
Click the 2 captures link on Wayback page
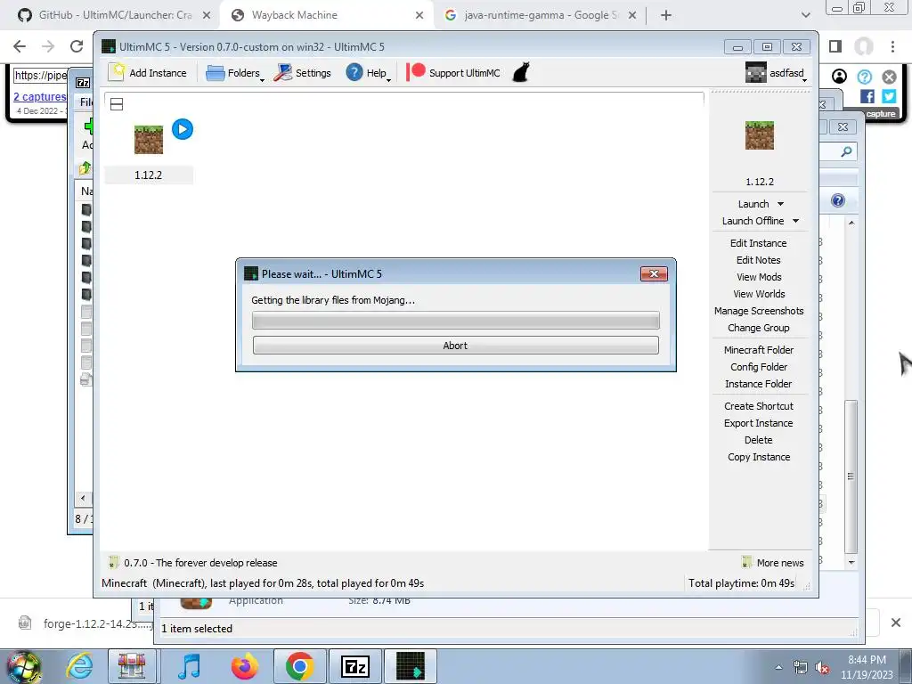pyautogui.click(x=39, y=96)
